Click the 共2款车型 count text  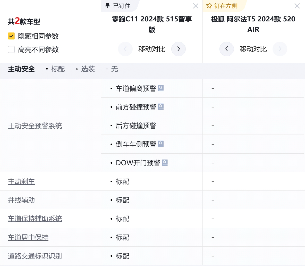tap(24, 21)
